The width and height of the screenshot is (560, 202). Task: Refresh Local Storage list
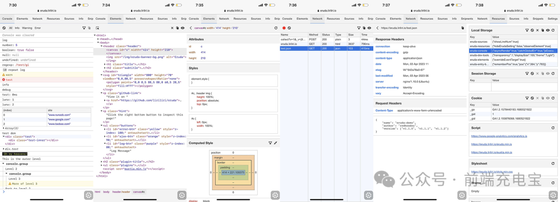point(553,31)
